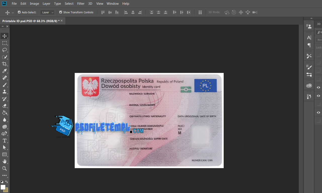Open the File menu

coord(14,4)
